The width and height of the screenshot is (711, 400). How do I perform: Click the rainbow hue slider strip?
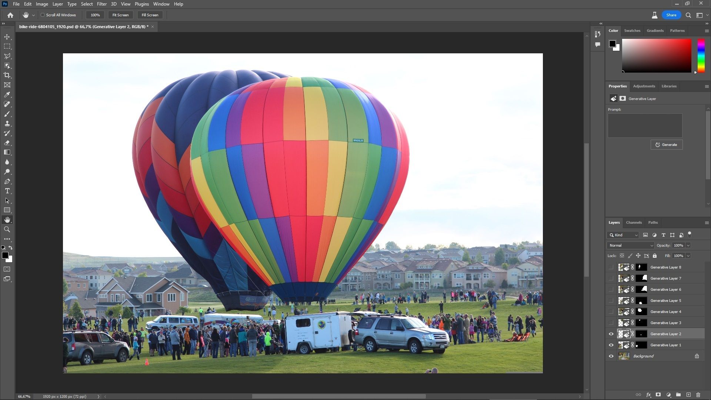click(701, 56)
